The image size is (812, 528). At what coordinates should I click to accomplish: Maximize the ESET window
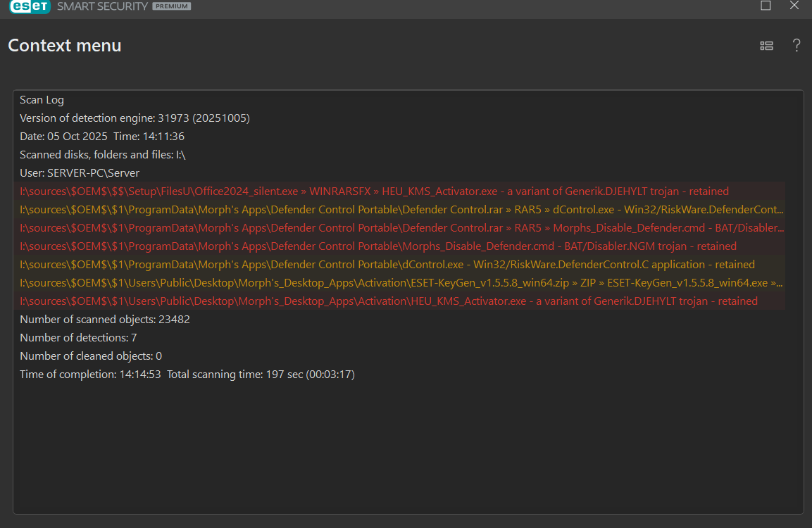pos(766,6)
